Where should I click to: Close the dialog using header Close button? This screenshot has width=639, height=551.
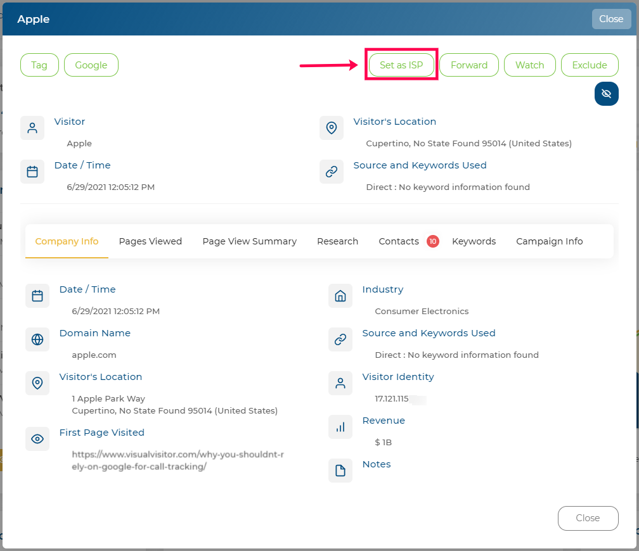[611, 19]
